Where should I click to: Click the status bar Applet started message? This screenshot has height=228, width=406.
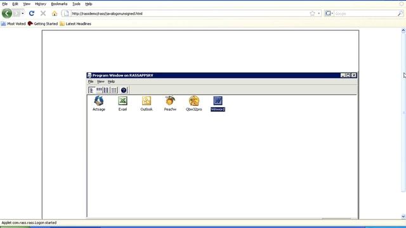click(x=29, y=222)
